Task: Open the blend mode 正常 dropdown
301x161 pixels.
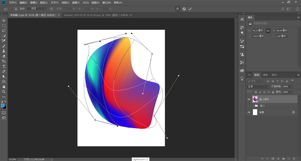Action: click(258, 87)
